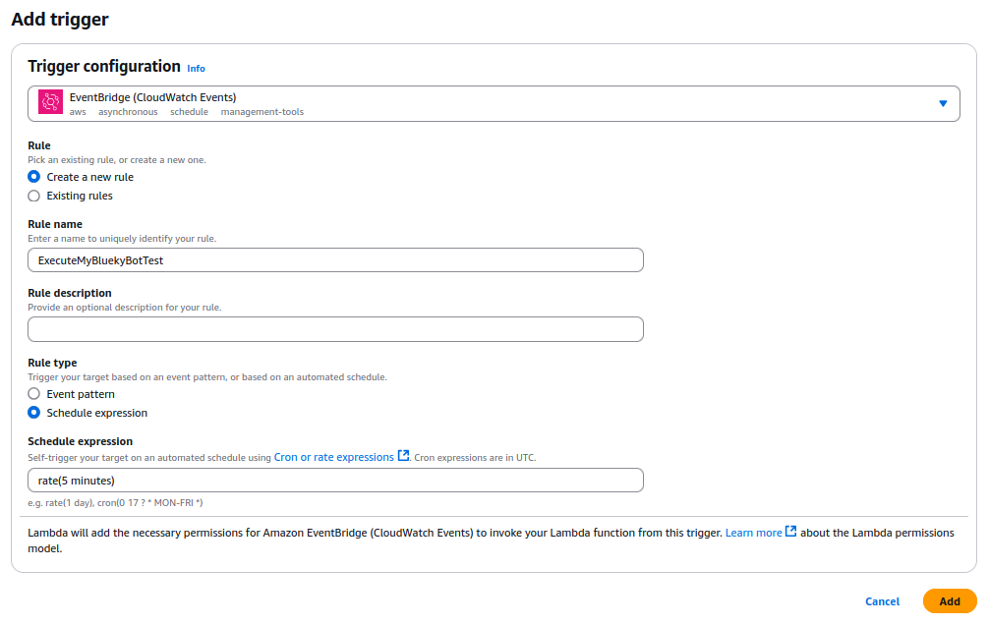Click the 'schedule' tag under EventBridge
Screen dimensions: 989x626
[189, 112]
